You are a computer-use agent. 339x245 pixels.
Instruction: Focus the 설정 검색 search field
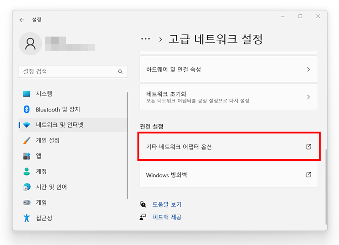(73, 72)
